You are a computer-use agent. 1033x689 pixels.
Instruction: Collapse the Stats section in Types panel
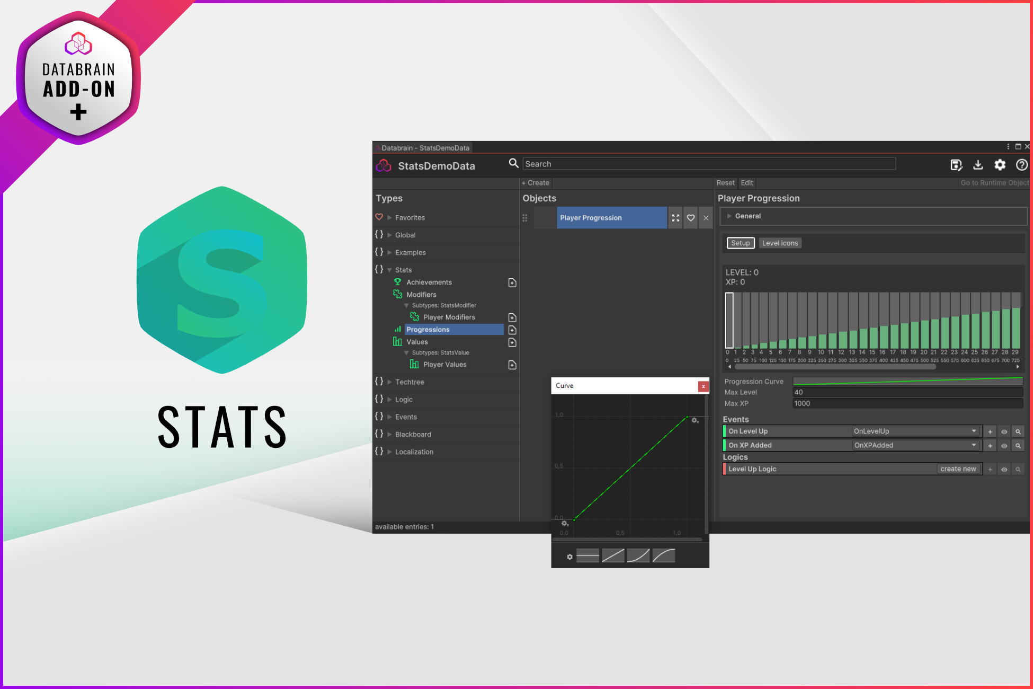(389, 270)
